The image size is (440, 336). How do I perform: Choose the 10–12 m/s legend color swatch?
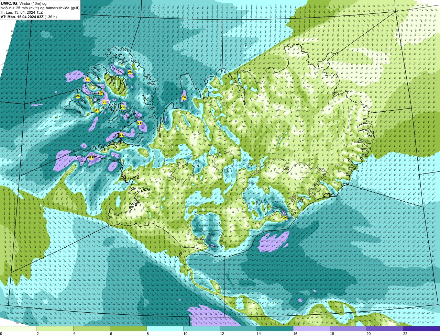(202, 329)
